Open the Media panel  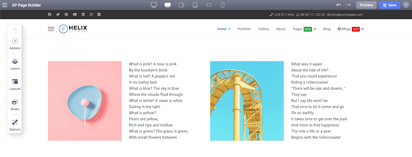[15, 105]
